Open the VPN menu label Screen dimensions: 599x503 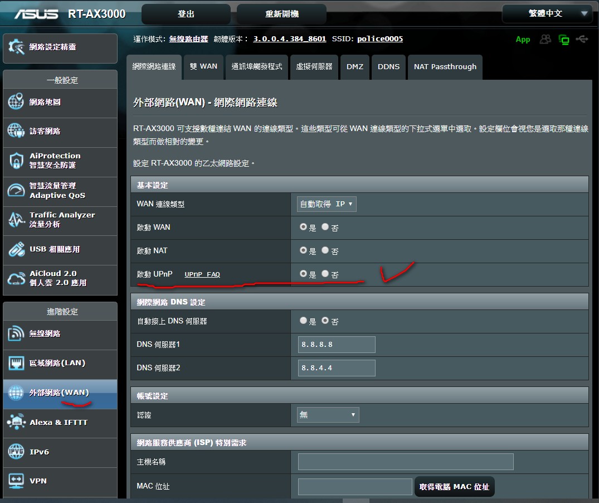[38, 481]
